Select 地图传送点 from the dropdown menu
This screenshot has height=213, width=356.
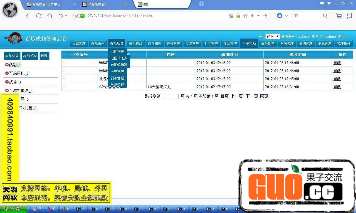click(119, 58)
